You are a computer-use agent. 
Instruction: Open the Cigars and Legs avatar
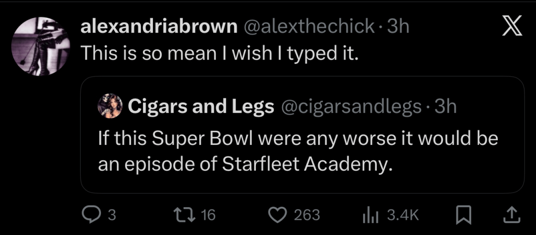click(x=110, y=106)
